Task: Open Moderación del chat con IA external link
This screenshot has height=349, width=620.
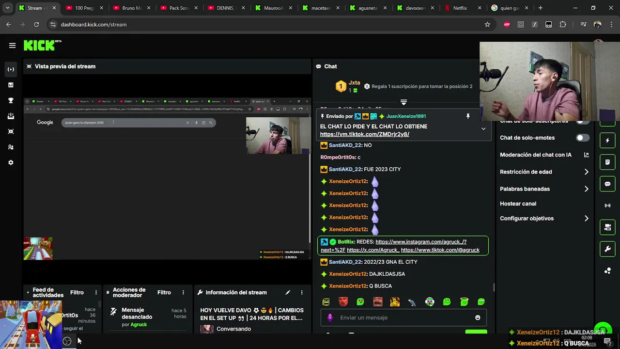Action: click(586, 155)
